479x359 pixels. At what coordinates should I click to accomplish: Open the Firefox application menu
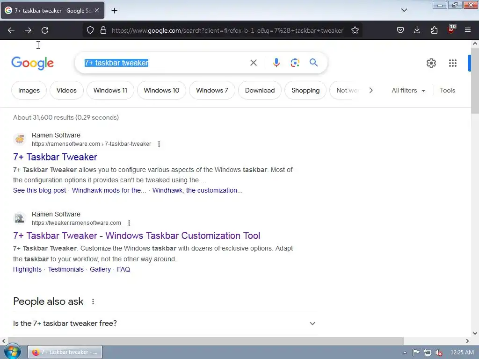coord(468,30)
